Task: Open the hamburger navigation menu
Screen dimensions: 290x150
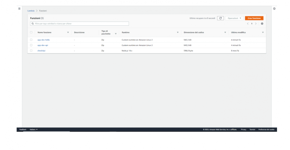Action: [19, 9]
